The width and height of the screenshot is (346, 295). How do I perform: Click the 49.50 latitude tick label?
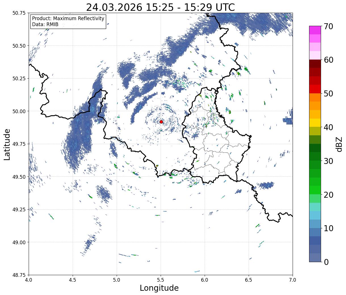point(19,177)
